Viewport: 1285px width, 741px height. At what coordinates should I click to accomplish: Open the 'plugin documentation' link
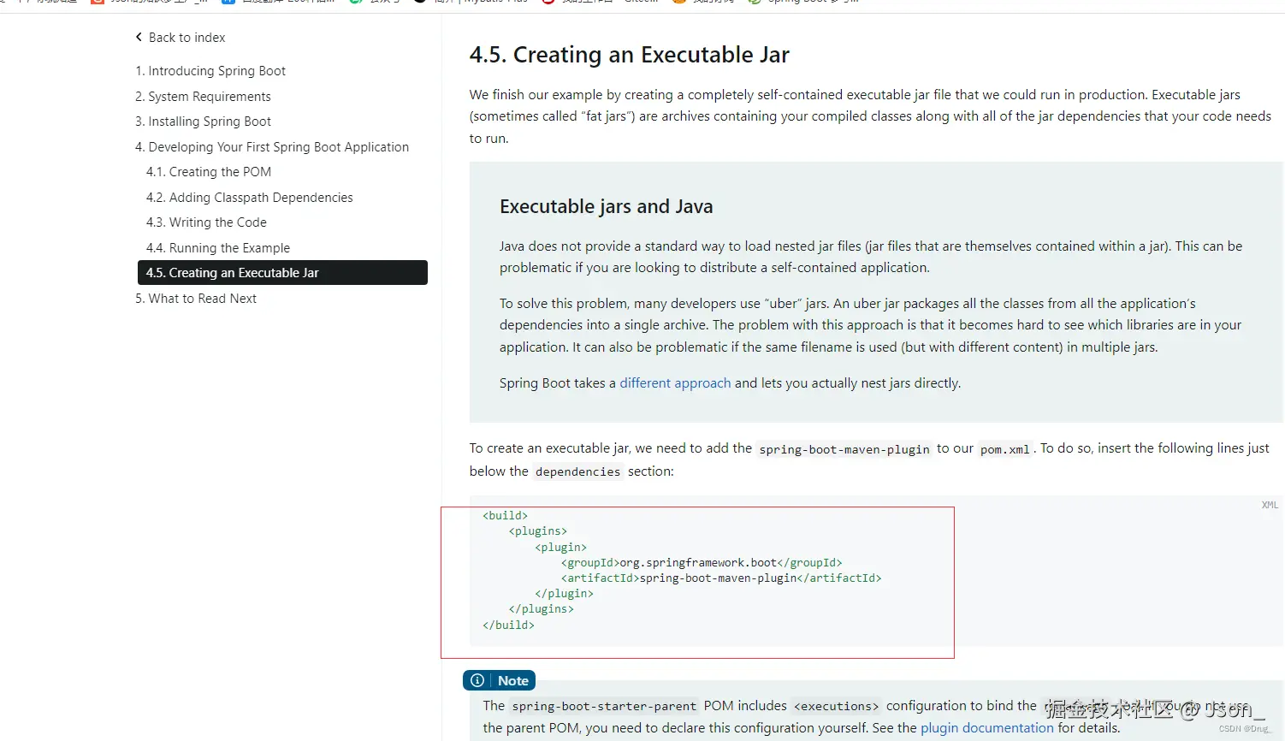987,728
